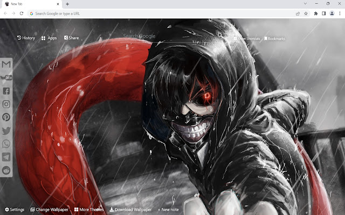Open the History link

pyautogui.click(x=26, y=38)
